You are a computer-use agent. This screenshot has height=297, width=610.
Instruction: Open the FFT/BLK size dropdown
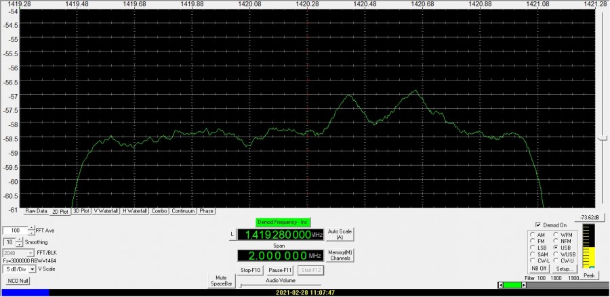click(30, 252)
